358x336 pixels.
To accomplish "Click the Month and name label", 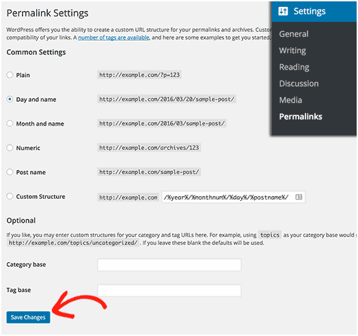I will [x=40, y=124].
